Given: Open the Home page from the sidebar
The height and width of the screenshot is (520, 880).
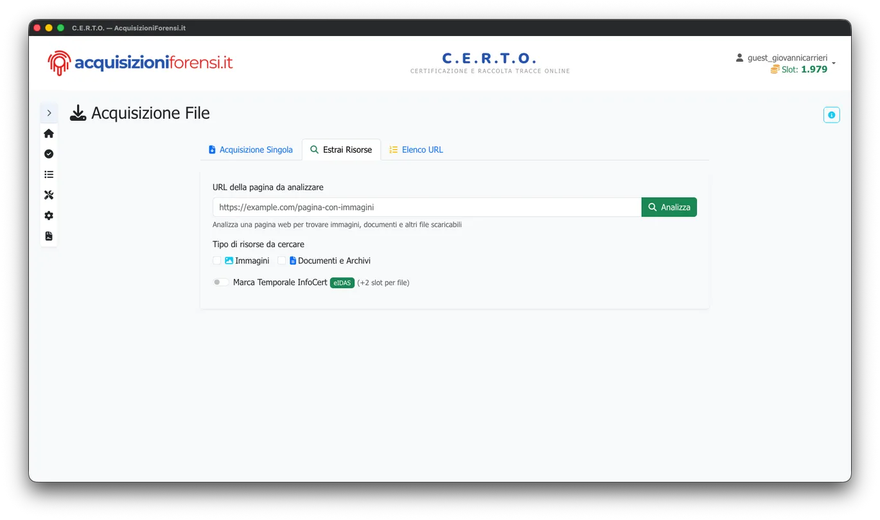Looking at the screenshot, I should pos(48,133).
